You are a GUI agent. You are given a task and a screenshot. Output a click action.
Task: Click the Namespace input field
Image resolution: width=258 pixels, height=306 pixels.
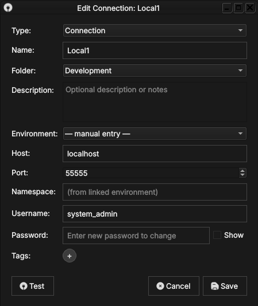pyautogui.click(x=155, y=192)
